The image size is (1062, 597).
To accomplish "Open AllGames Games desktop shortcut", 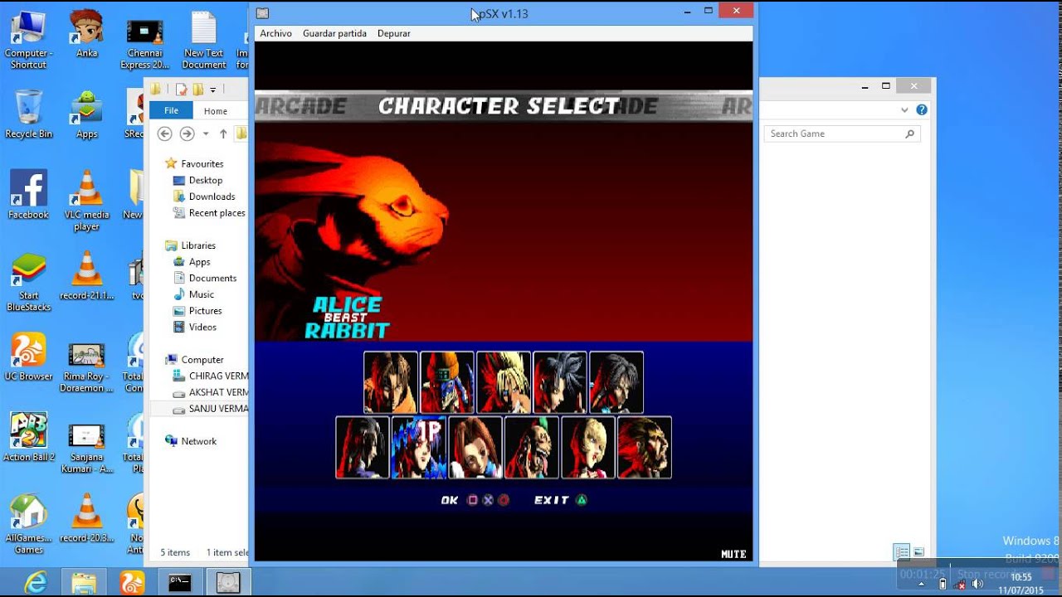I will point(29,524).
